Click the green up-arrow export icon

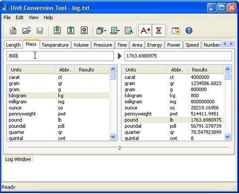coord(71,30)
